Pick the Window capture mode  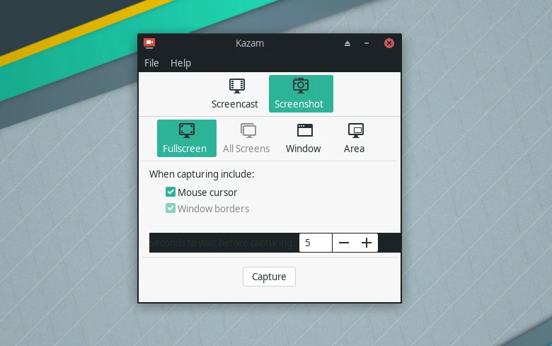pos(303,138)
